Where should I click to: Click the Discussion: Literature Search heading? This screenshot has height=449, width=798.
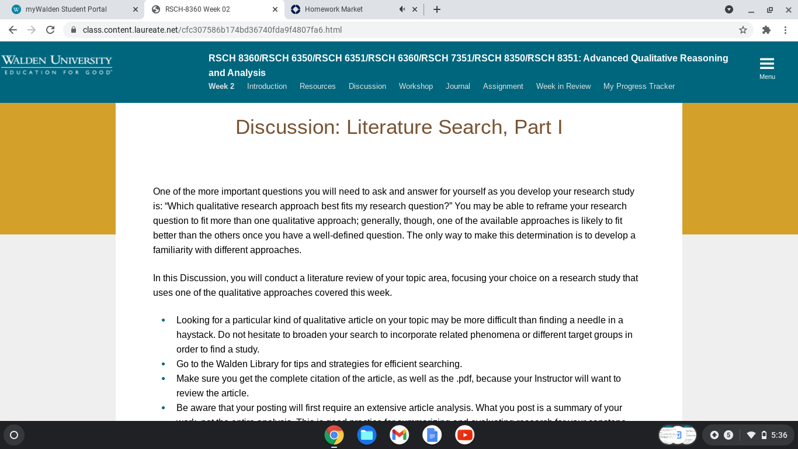coord(399,127)
